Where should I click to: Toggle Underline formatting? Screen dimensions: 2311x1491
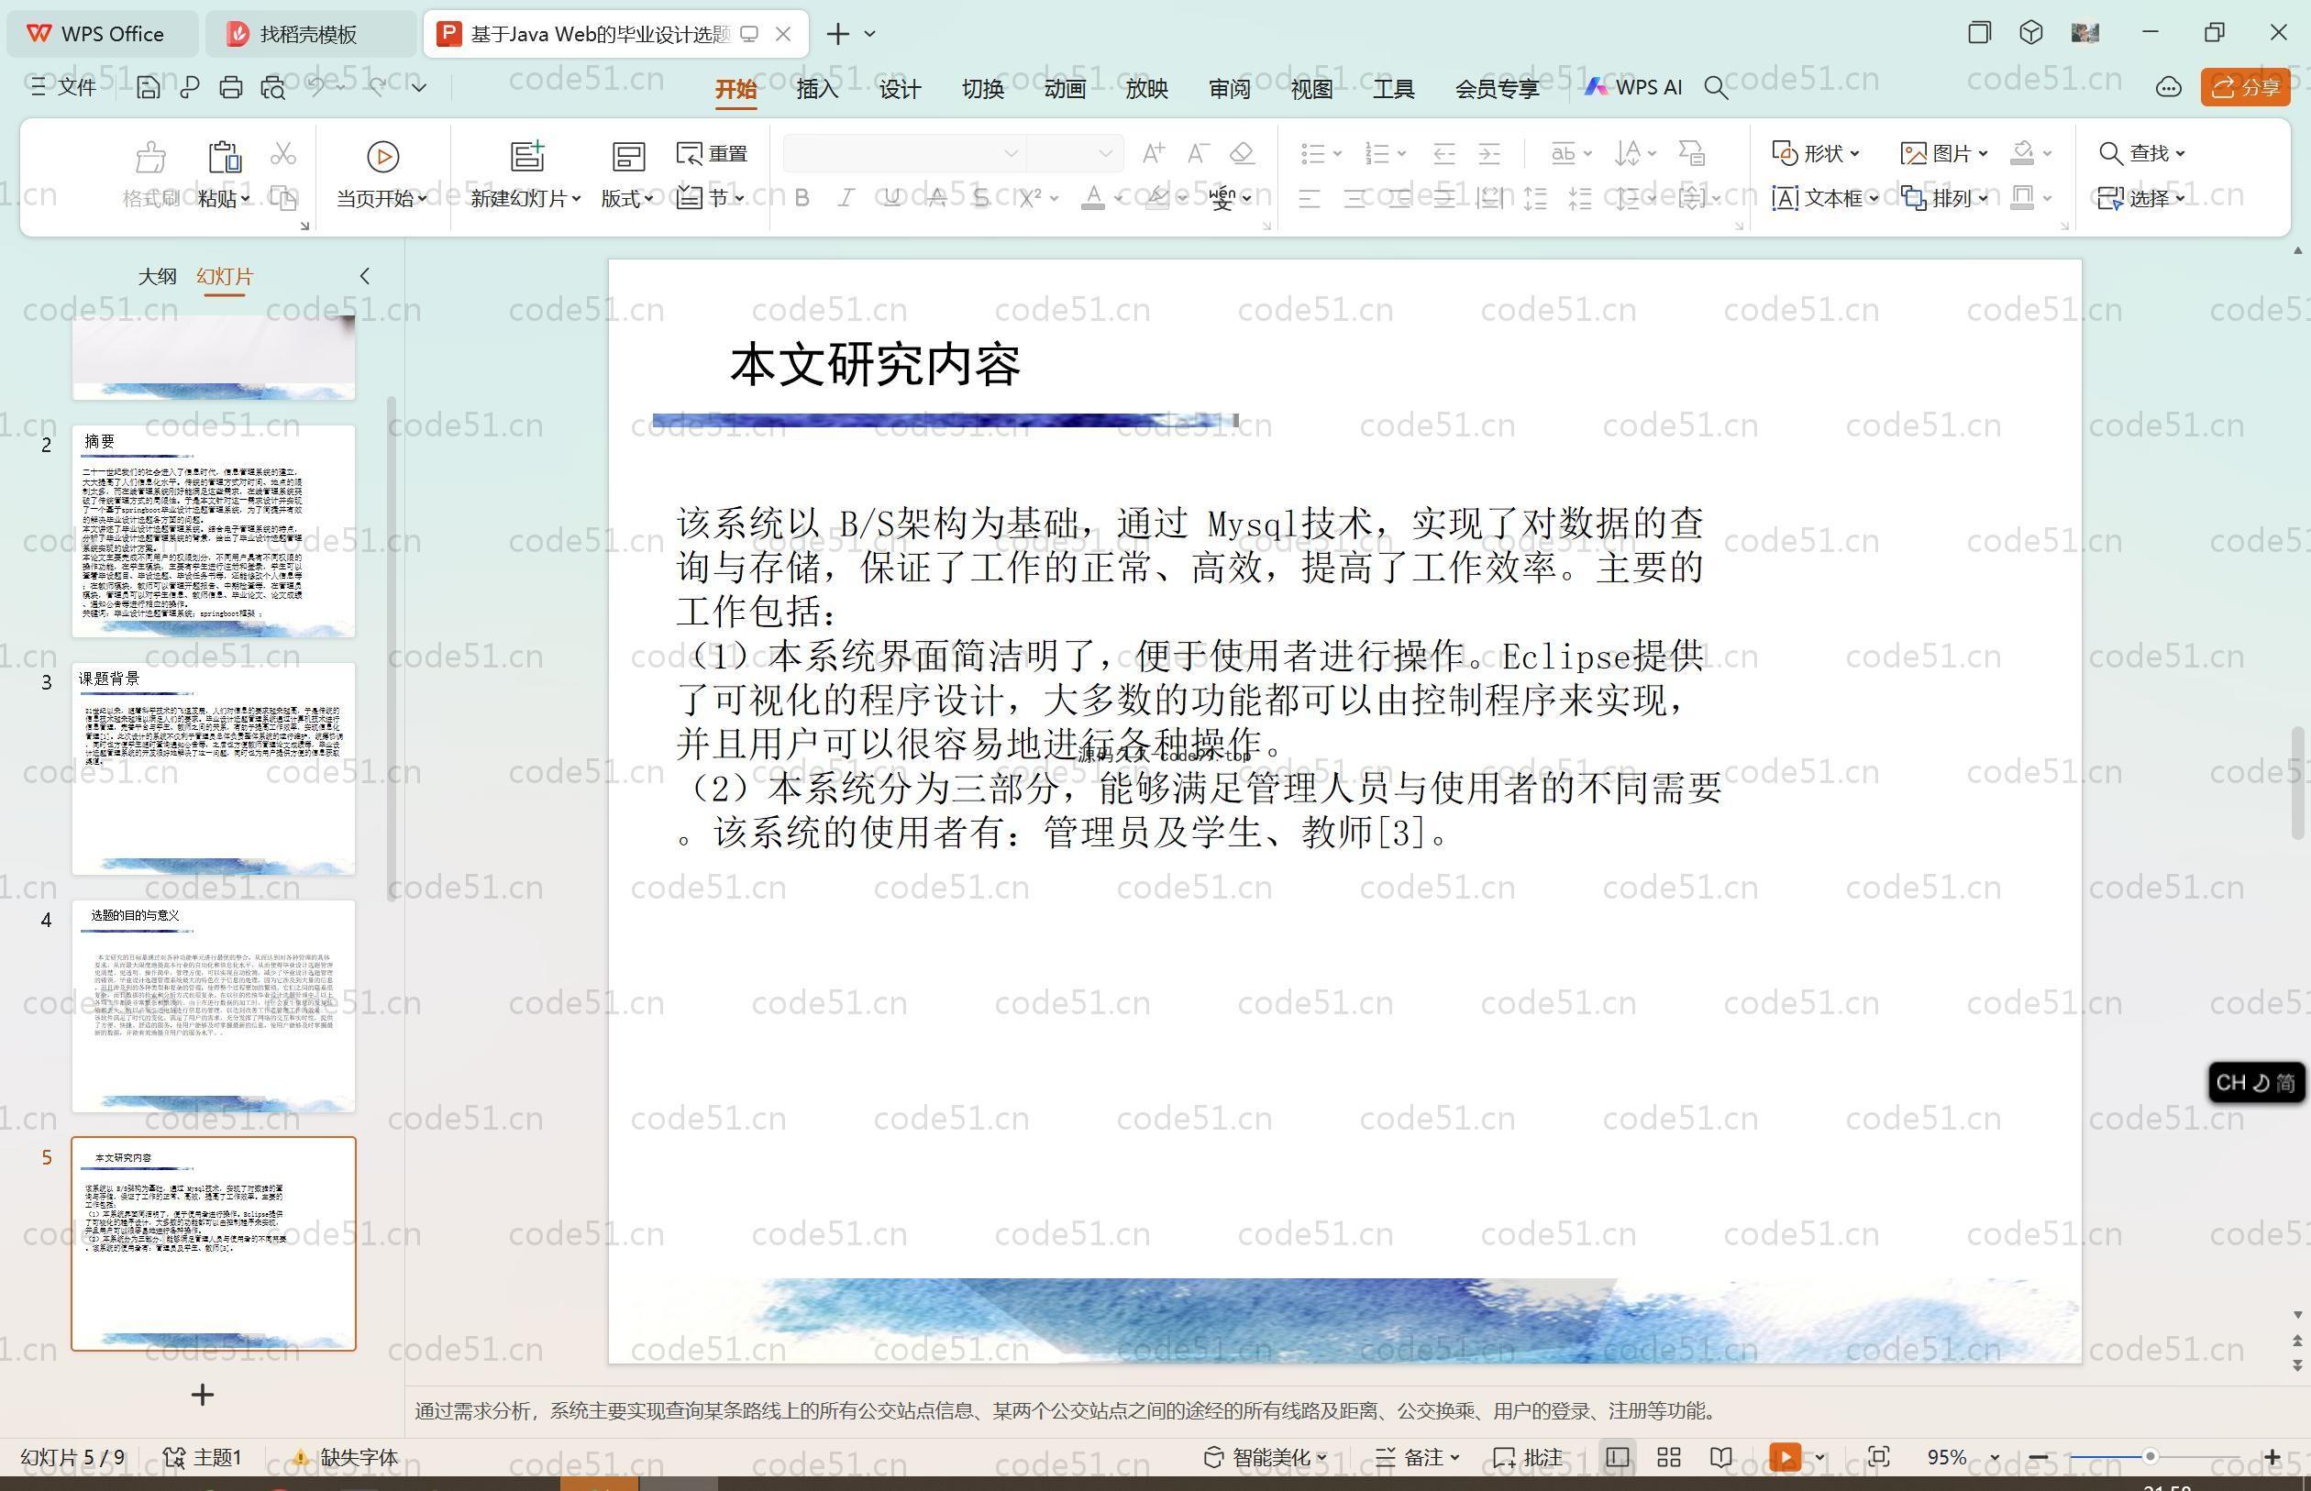(891, 198)
